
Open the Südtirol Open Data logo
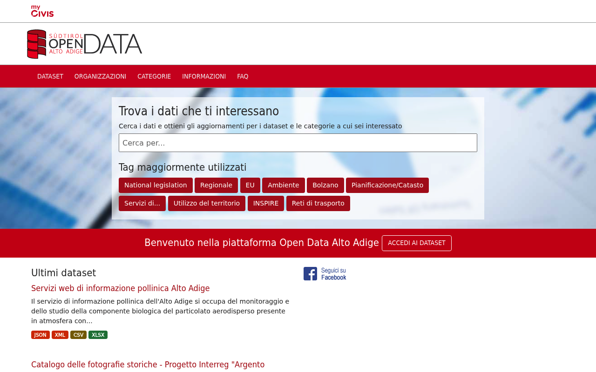85,44
